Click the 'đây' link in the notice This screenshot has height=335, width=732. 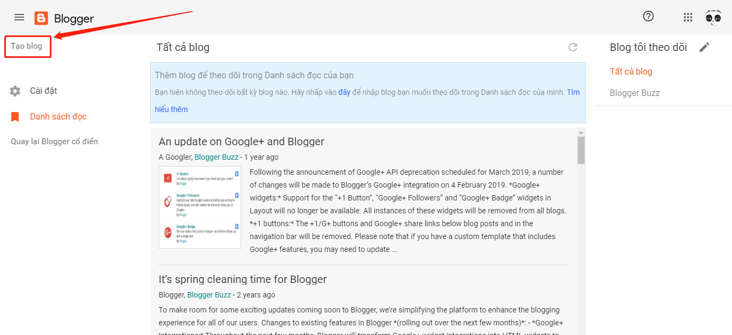pyautogui.click(x=345, y=92)
